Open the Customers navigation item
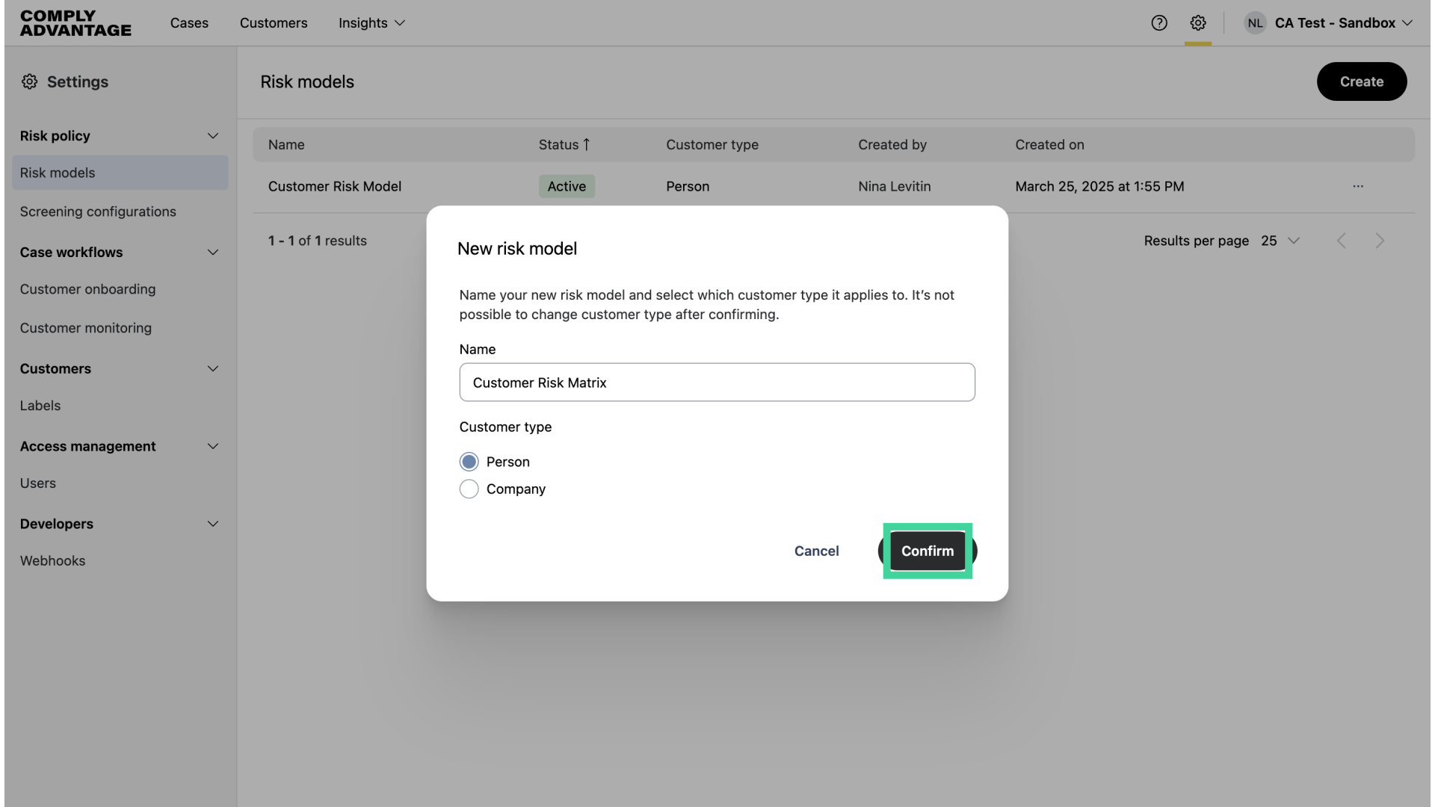The image size is (1435, 807). pyautogui.click(x=274, y=23)
